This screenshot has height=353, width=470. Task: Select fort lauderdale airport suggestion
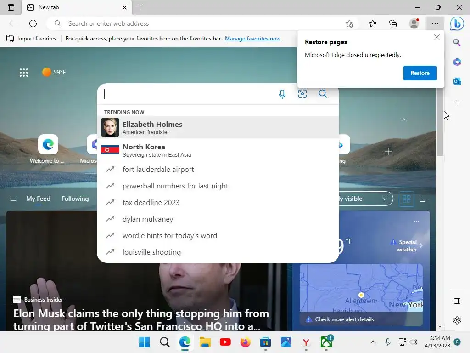point(218,169)
